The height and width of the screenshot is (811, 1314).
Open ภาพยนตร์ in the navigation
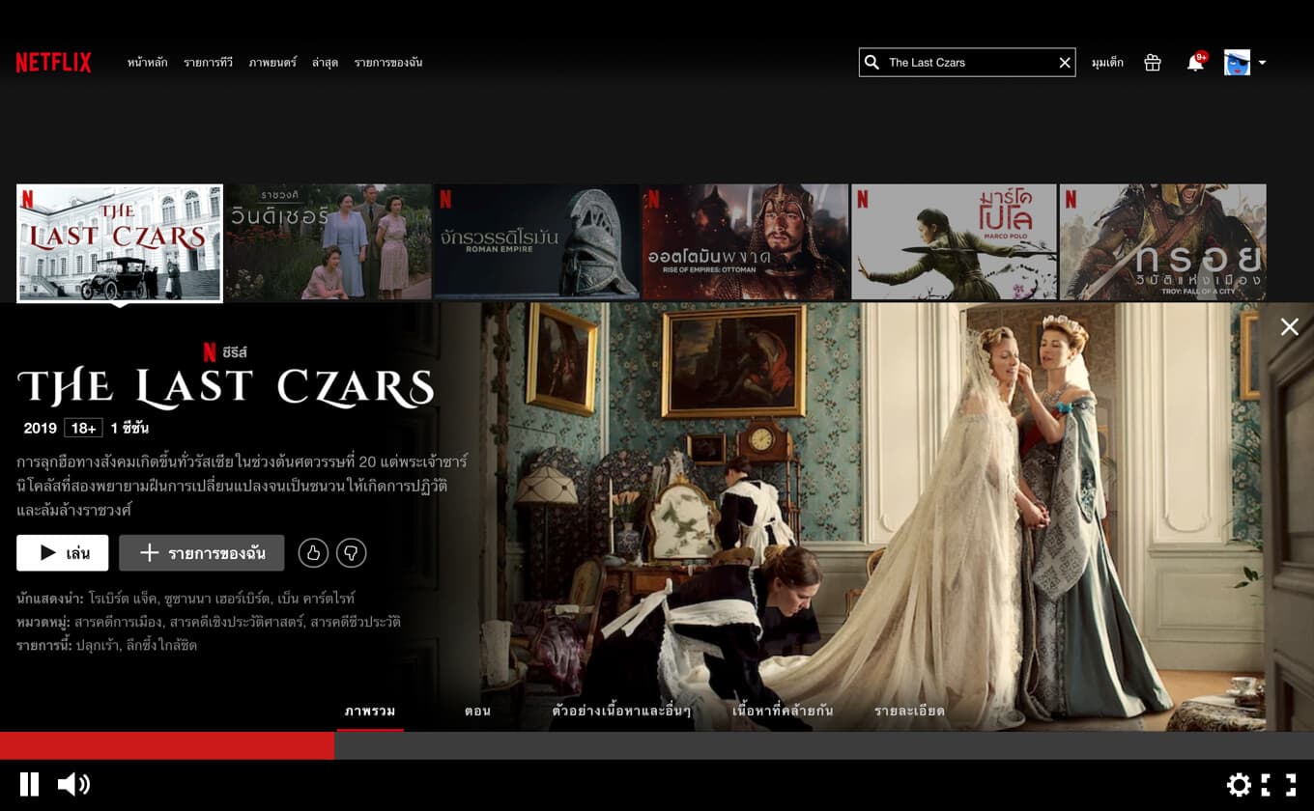coord(272,63)
